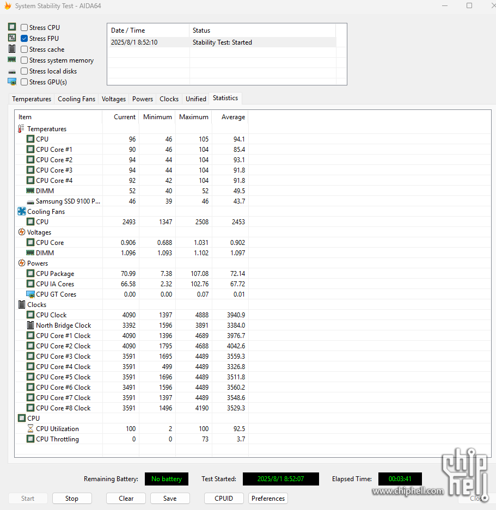Click the monitor icon of CPU GT Cores
Viewport: 496px width, 510px height.
click(x=30, y=294)
